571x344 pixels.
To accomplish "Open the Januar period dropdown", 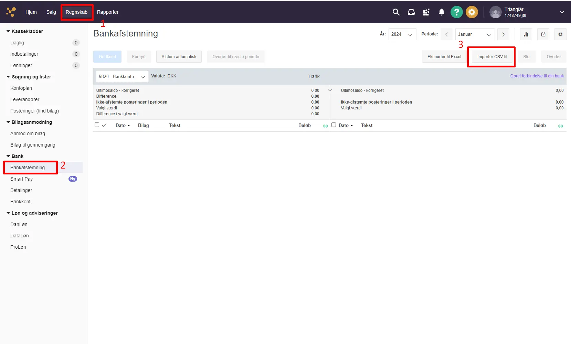I will click(475, 34).
